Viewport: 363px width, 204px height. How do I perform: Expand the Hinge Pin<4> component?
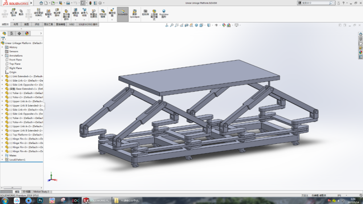[2, 151]
